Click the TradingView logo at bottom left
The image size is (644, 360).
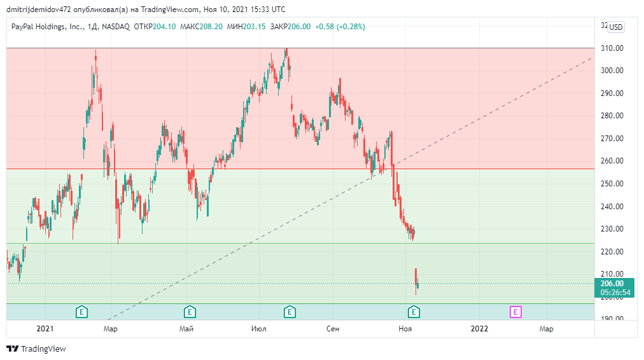coord(36,349)
